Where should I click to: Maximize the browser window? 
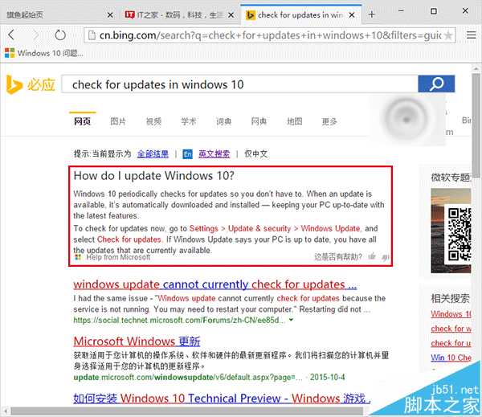coord(434,11)
